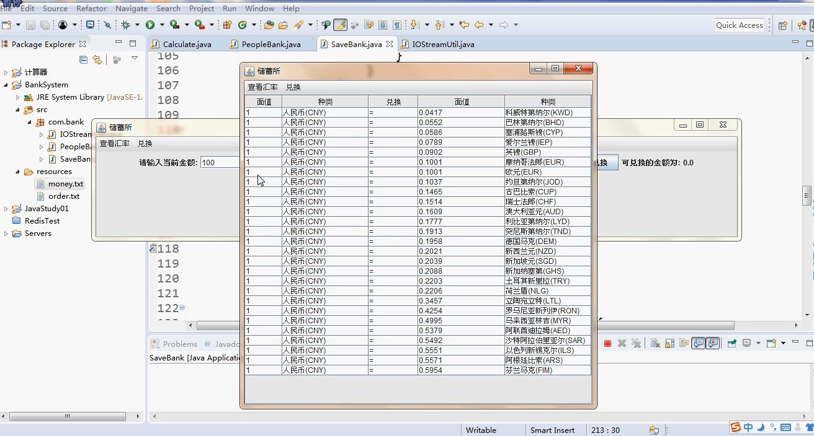Open the Project menu
Screen dimensions: 814x436
coord(202,9)
